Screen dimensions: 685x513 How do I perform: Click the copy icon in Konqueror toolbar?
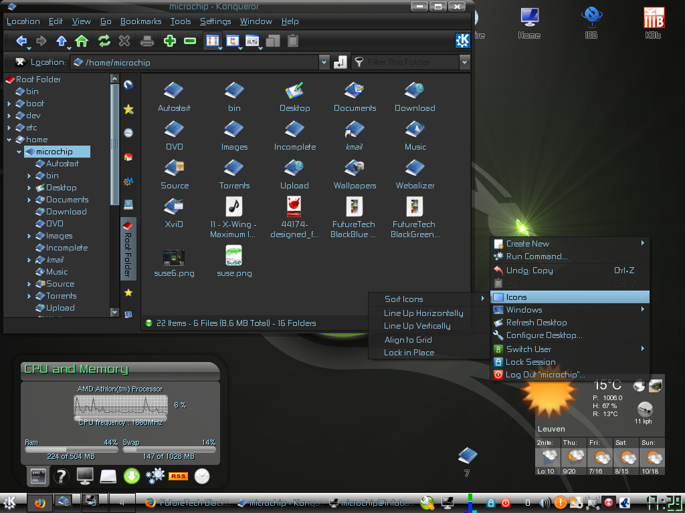coord(273,41)
